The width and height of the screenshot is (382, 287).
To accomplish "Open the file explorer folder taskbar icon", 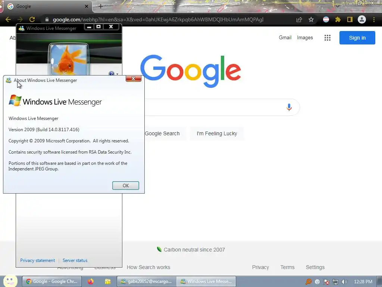I will click(108, 281).
